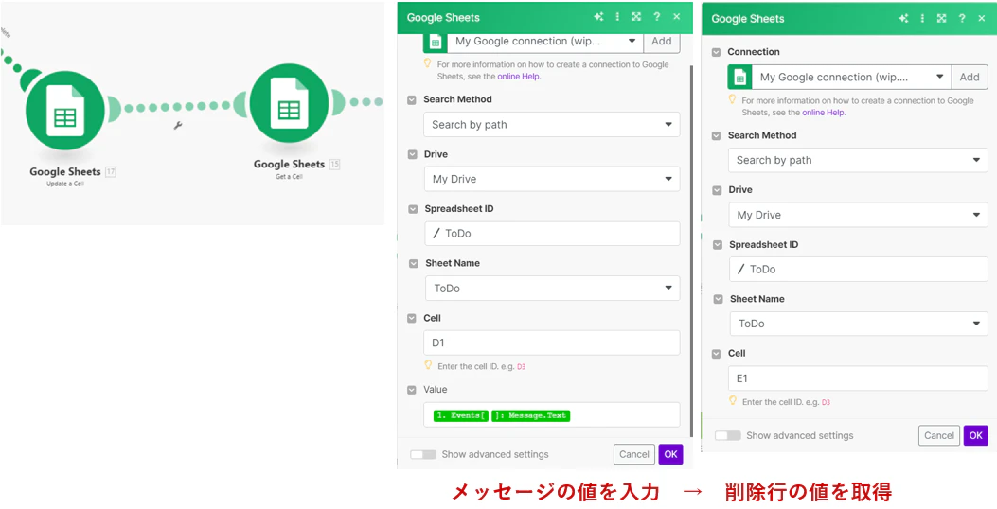Image resolution: width=997 pixels, height=509 pixels.
Task: Click Sheets icon beside connection in left dialog
Action: (436, 43)
